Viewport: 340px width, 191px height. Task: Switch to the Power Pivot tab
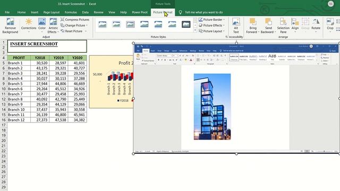(x=140, y=12)
